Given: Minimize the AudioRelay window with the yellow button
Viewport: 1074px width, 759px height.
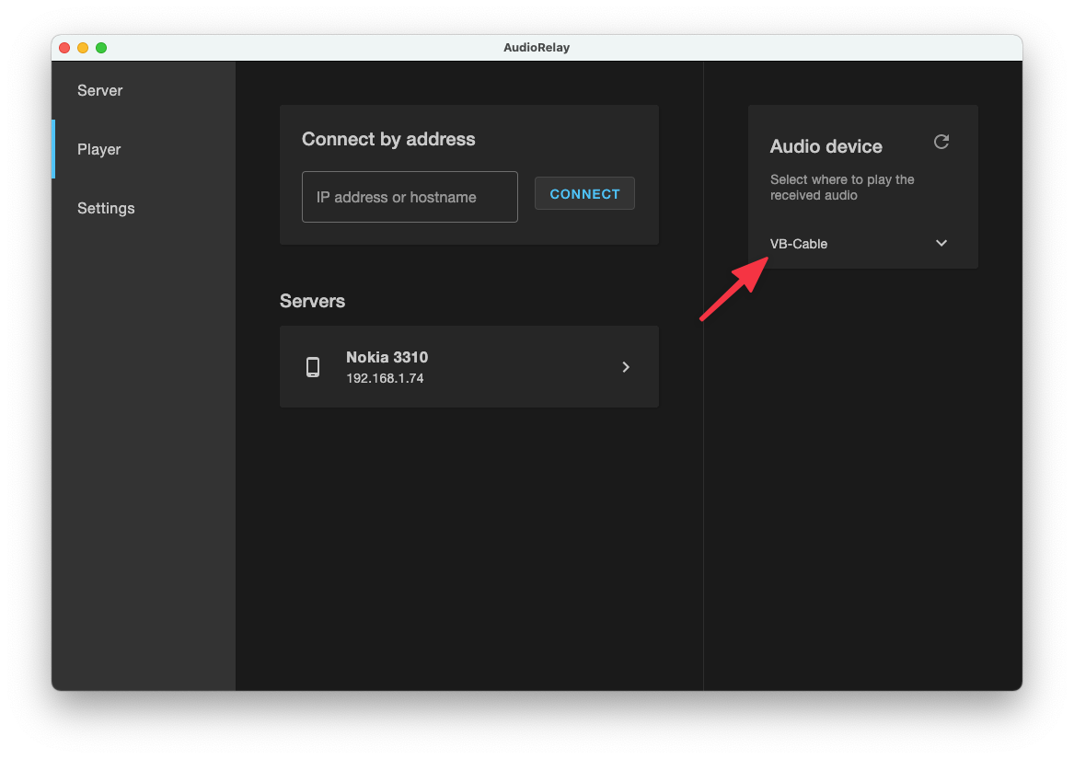Looking at the screenshot, I should tap(83, 48).
